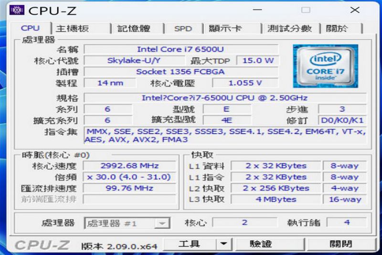Click the Socket 1356 FCBGA value
Screen dimensions: 382x255
(181, 72)
